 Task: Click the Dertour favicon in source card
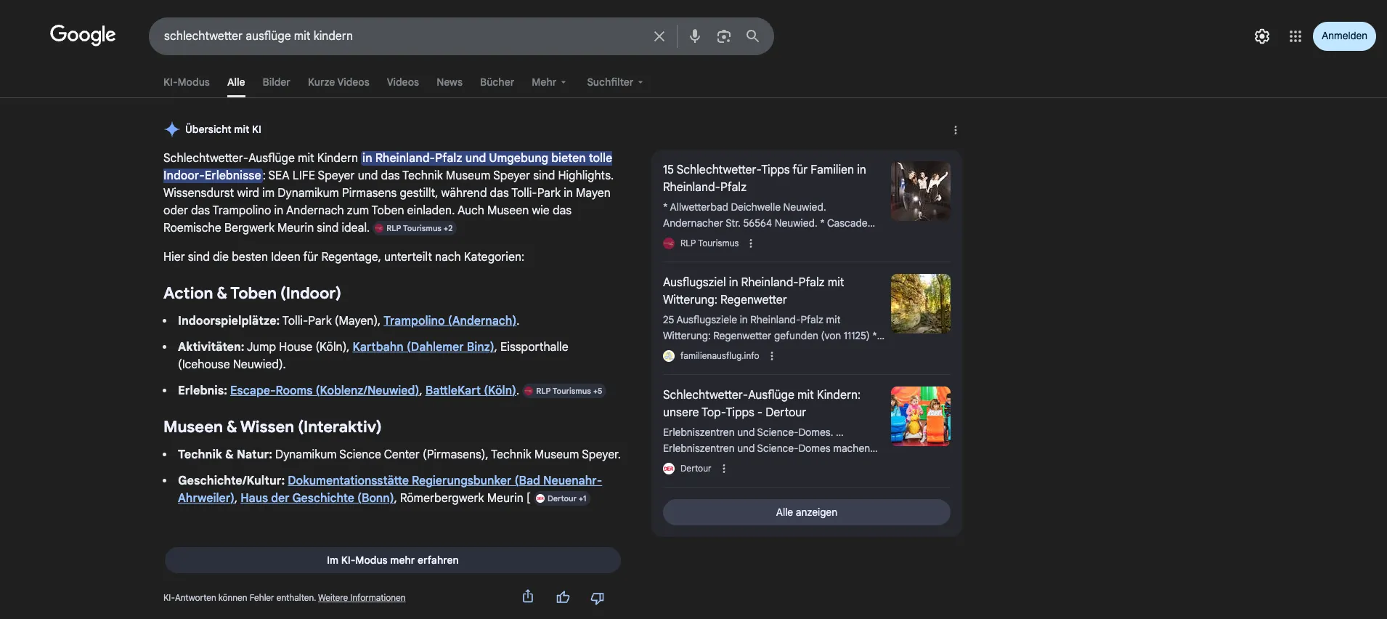(669, 469)
